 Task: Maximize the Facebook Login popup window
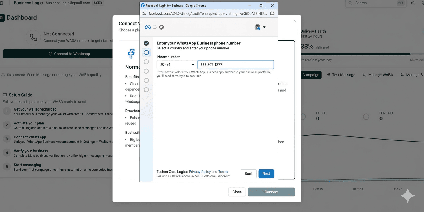(261, 6)
